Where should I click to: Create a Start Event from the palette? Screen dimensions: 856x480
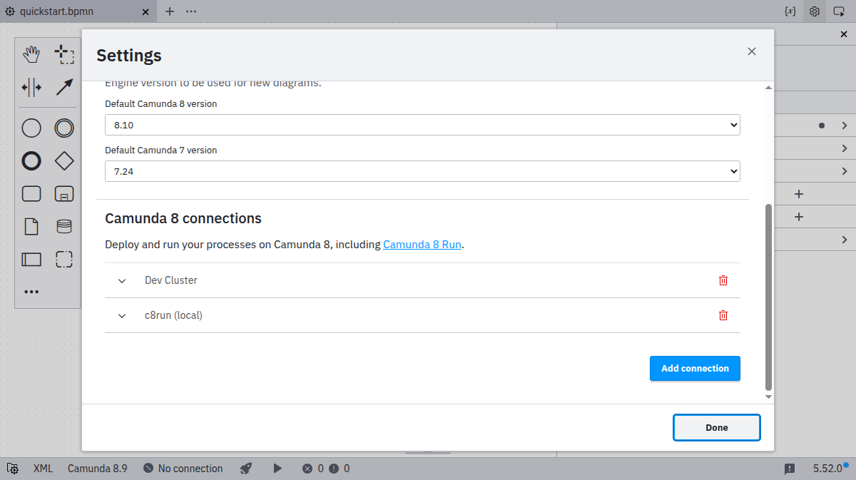point(31,128)
